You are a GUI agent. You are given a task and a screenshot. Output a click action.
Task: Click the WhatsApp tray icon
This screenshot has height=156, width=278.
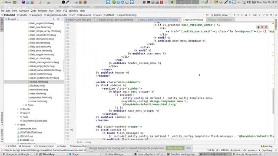click(206, 2)
